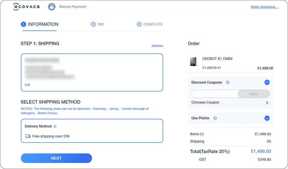The width and height of the screenshot is (288, 169).
Task: Click the Secure Payment text
Action: pyautogui.click(x=73, y=7)
